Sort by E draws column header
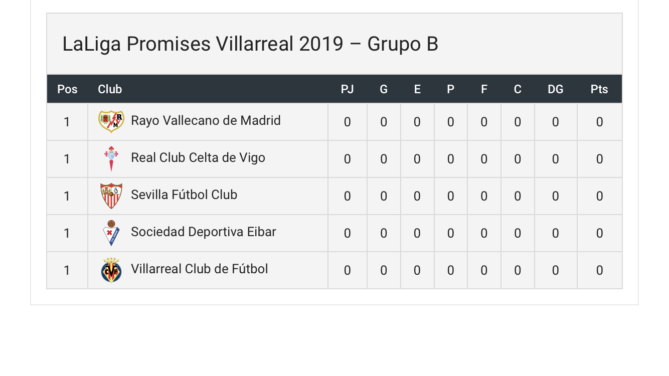The height and width of the screenshot is (376, 669). [x=417, y=89]
